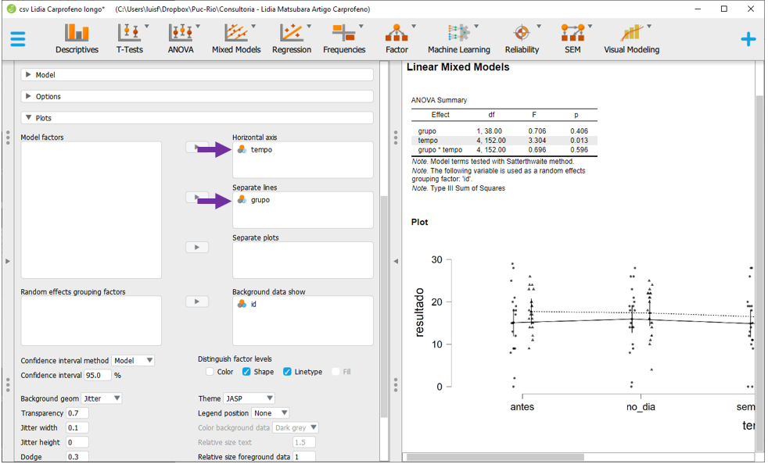Open the Descriptives analysis menu
This screenshot has width=768, height=464.
coord(77,38)
